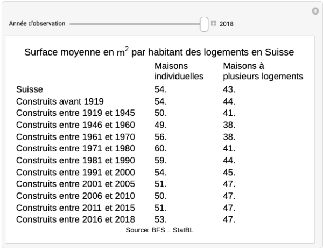Click Construits entre 2016 et 2018 row

75,219
